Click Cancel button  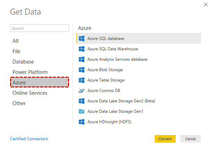pos(191,139)
